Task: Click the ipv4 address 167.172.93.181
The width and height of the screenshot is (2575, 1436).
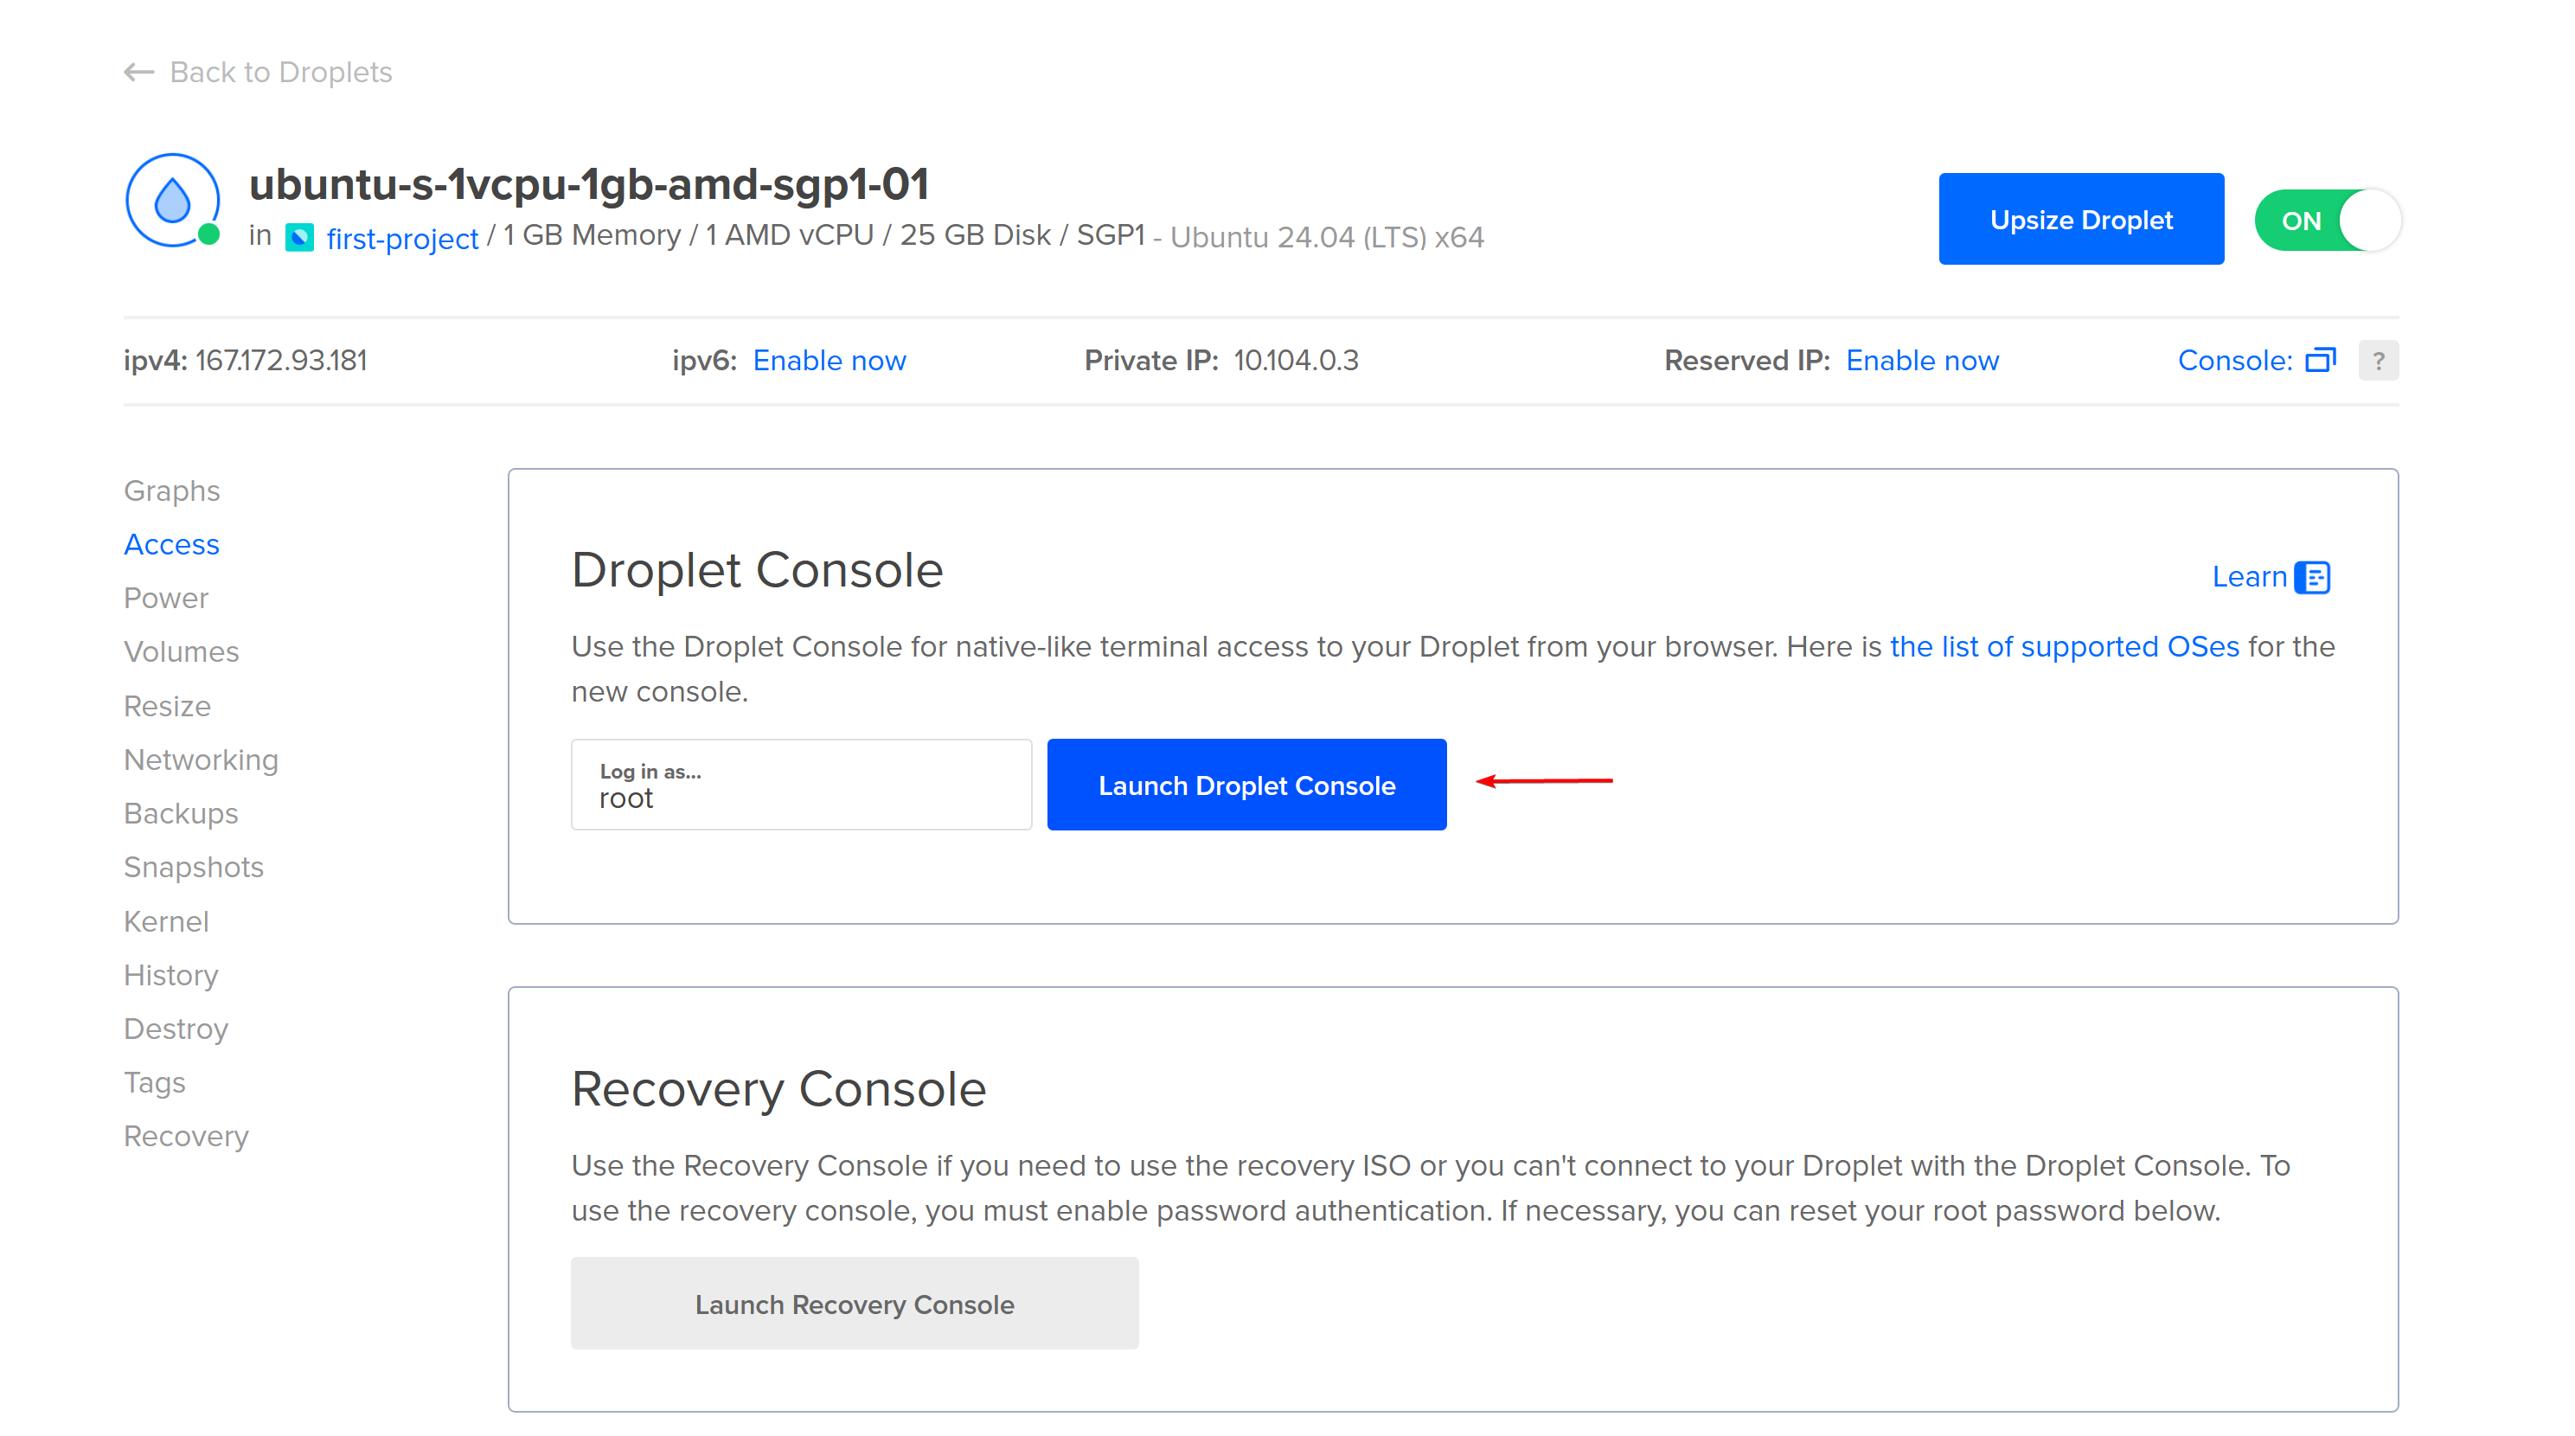Action: 281,360
